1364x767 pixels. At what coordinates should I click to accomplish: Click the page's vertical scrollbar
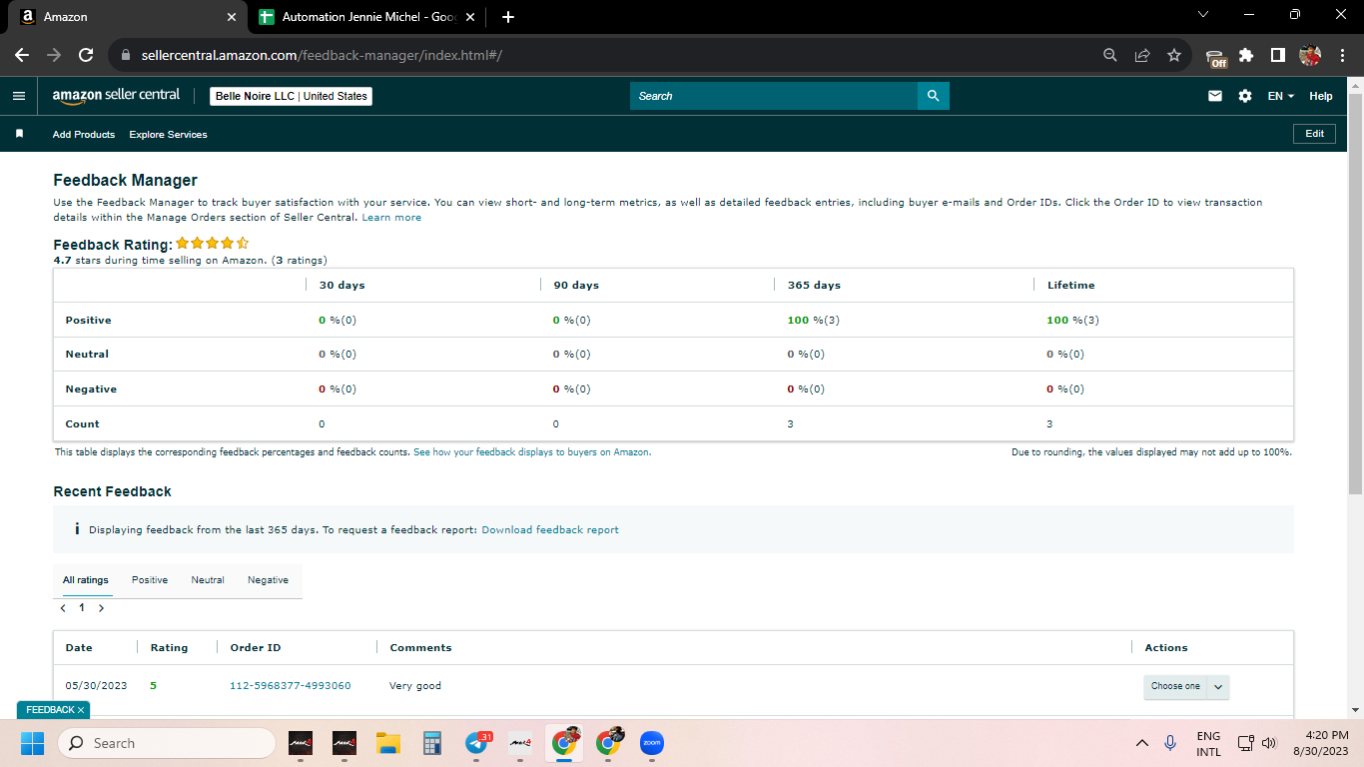tap(1355, 294)
